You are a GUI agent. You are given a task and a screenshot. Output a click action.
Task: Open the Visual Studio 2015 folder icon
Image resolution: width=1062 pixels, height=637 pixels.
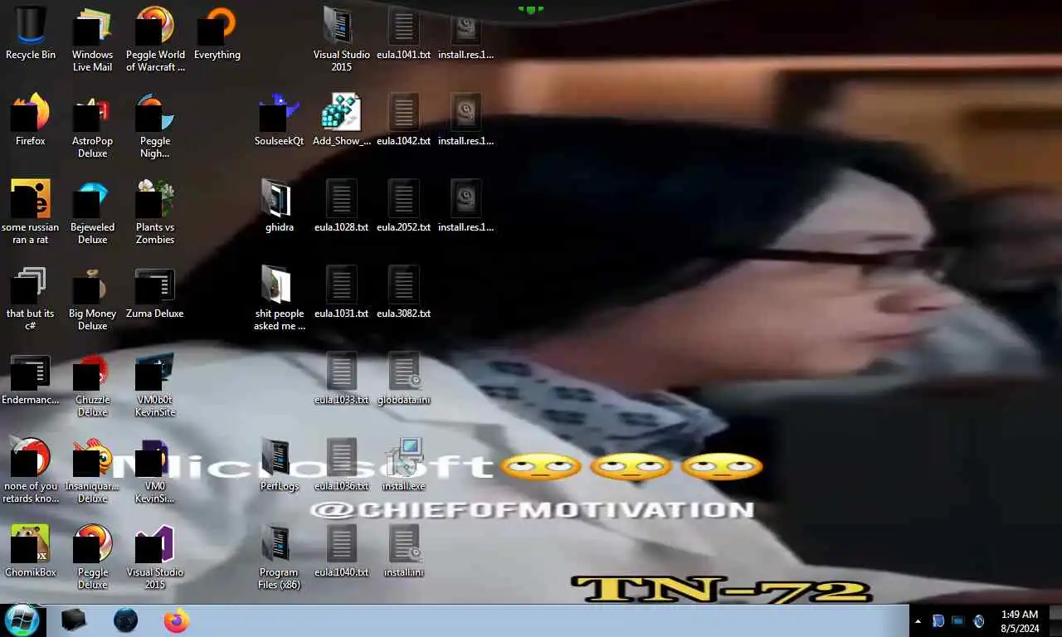[x=341, y=39]
